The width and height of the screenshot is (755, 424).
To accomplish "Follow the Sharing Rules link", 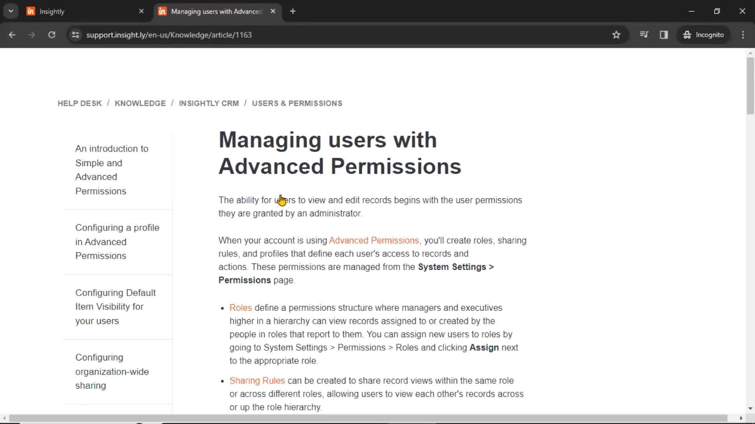I will pos(257,381).
